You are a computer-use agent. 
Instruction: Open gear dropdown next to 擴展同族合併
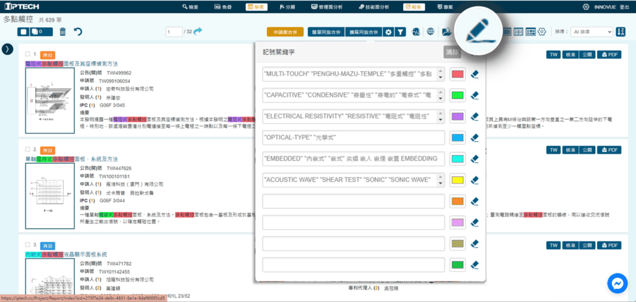tap(388, 32)
